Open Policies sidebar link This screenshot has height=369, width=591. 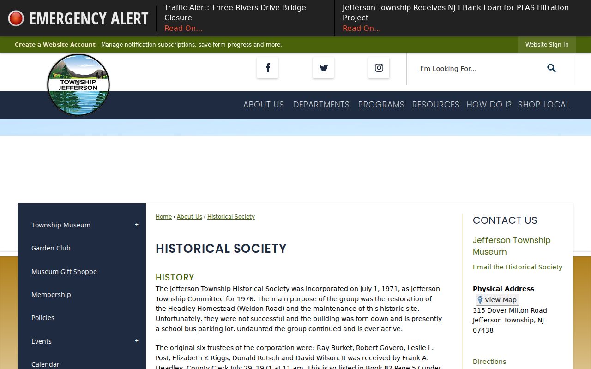(x=43, y=318)
